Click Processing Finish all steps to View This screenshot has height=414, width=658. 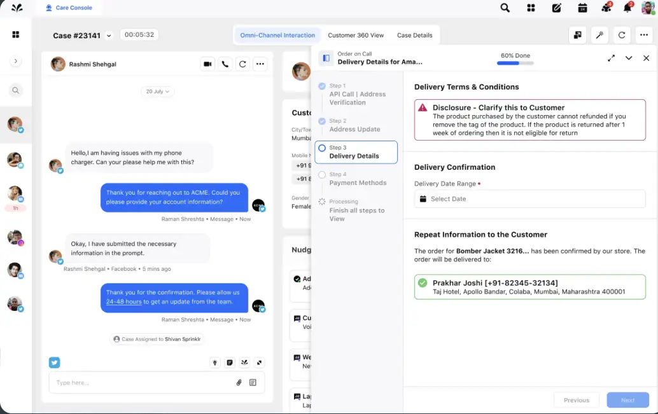point(356,210)
